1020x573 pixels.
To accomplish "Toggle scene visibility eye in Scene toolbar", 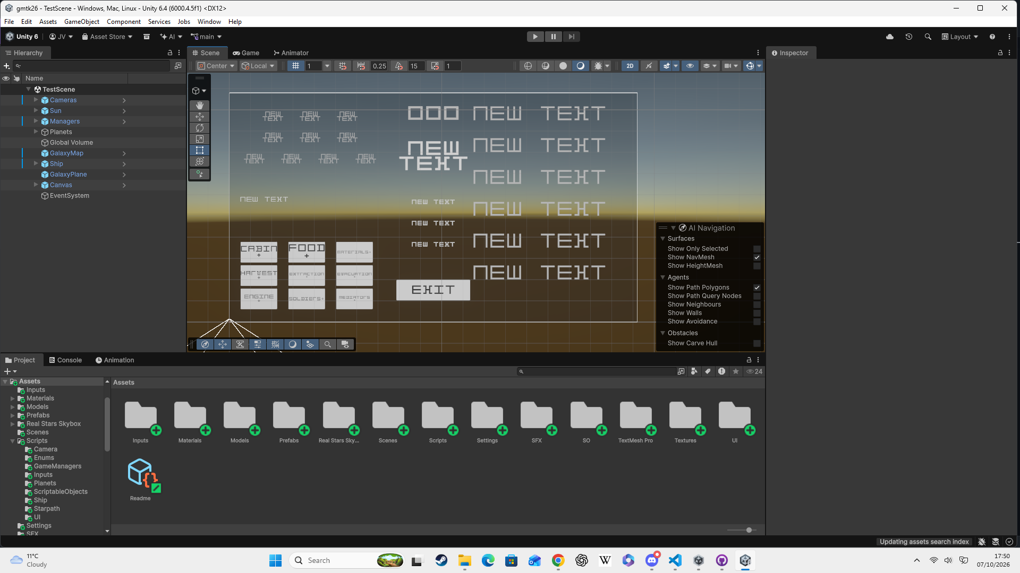I will 690,66.
